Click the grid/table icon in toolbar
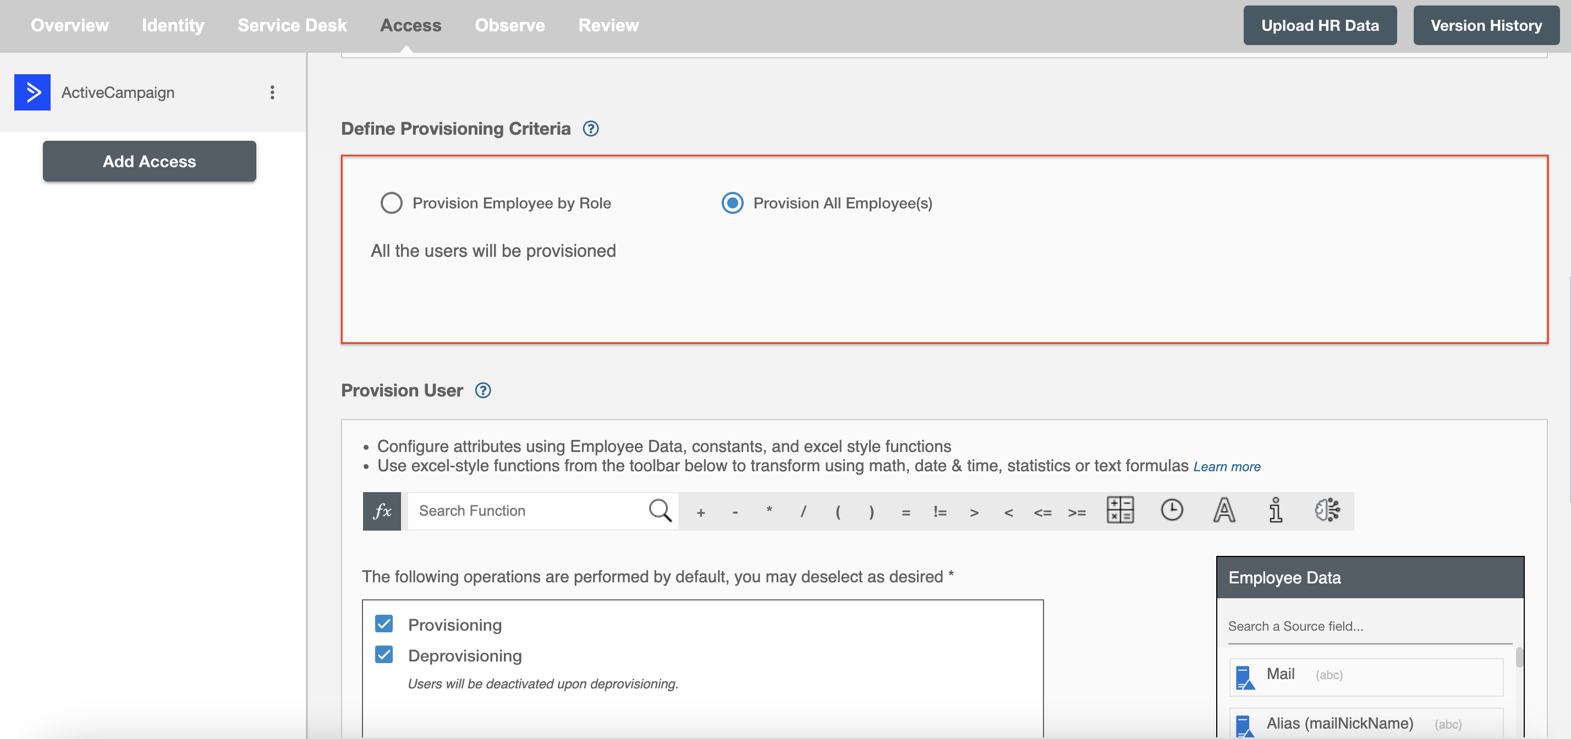 click(1119, 511)
